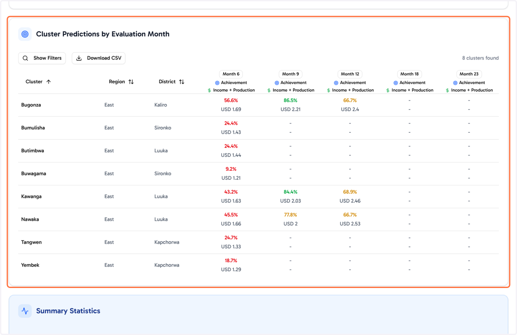Select the Month 9 badge

pyautogui.click(x=290, y=74)
